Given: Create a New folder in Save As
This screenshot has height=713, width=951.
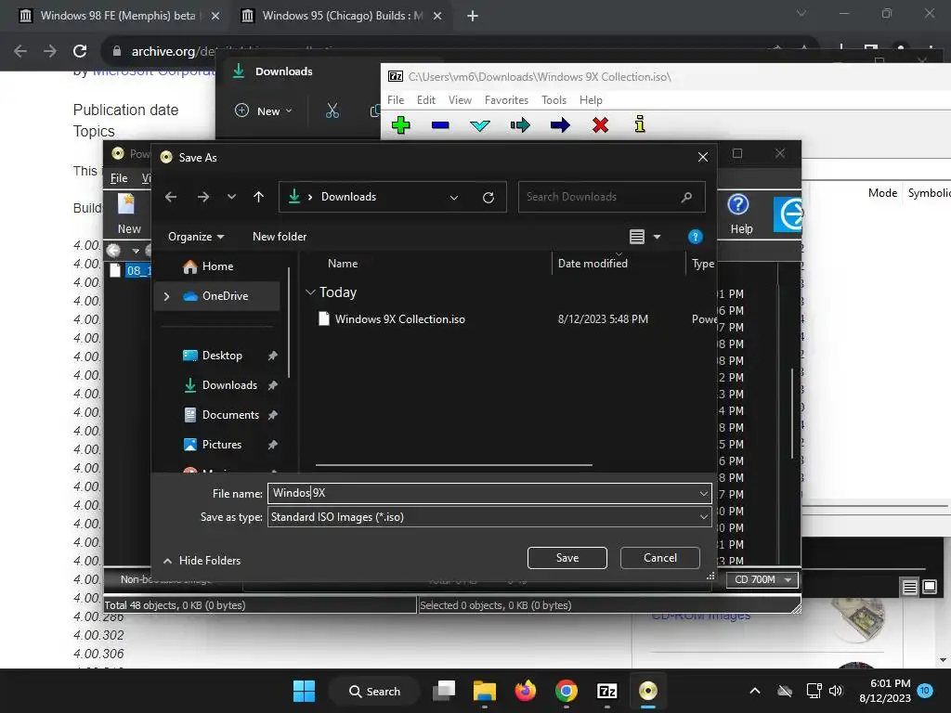Looking at the screenshot, I should click(280, 237).
